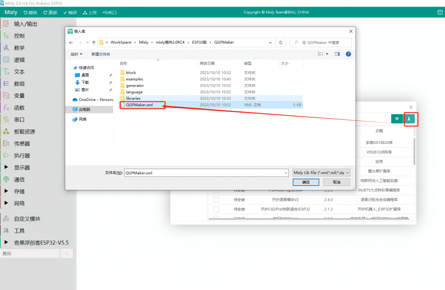
Task: Click the back navigation arrow in dialog
Action: pyautogui.click(x=71, y=42)
